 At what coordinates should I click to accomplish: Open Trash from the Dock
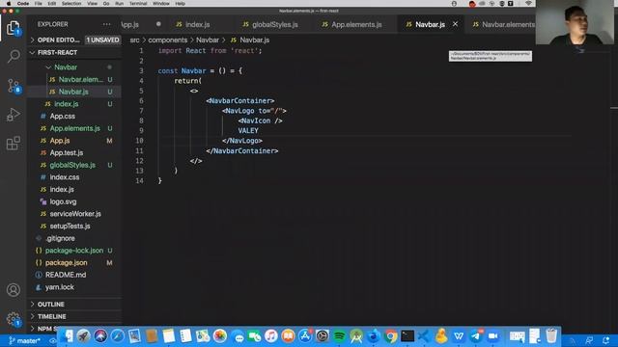click(551, 336)
